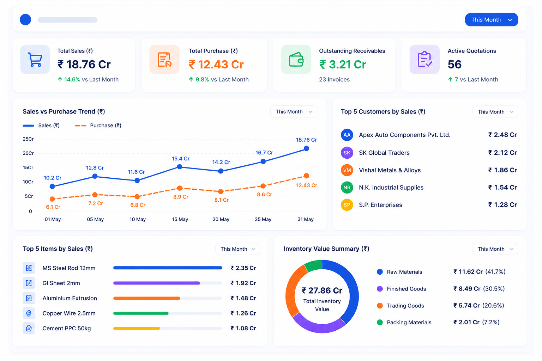Click the ₹ 2.35 Cr item sales amount
The height and width of the screenshot is (361, 542).
tap(243, 268)
